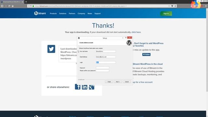Click Cancel in the Setup dialog
208x117 pixels.
(127, 82)
